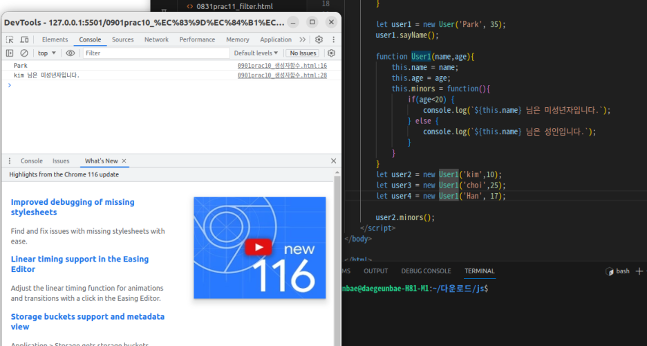This screenshot has height=346, width=647.
Task: Switch to the Elements tab
Action: pyautogui.click(x=55, y=39)
